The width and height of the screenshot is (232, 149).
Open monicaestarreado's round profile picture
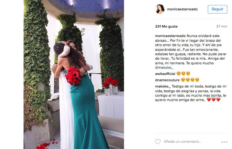pos(160,9)
